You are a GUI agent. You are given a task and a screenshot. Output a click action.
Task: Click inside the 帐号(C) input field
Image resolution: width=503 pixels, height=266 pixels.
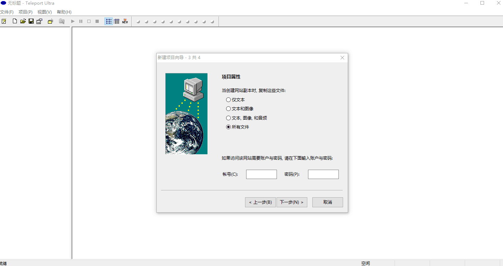click(261, 174)
